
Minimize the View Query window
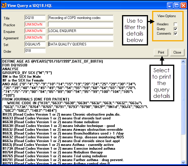coord(170,5)
